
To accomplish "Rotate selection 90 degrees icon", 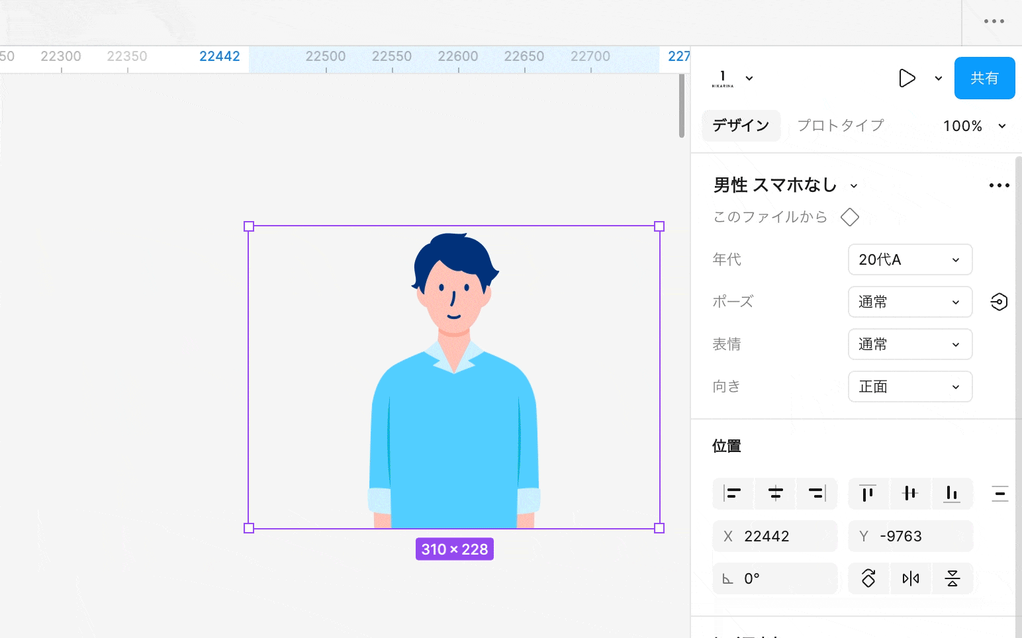I will coord(868,579).
